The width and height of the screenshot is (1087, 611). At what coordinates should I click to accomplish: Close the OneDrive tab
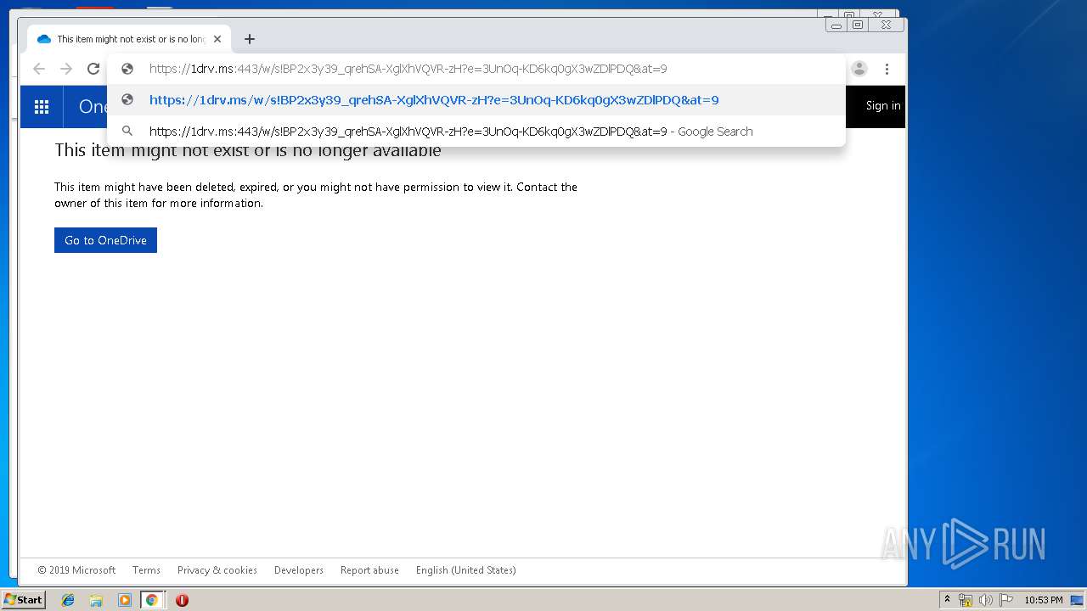tap(217, 39)
